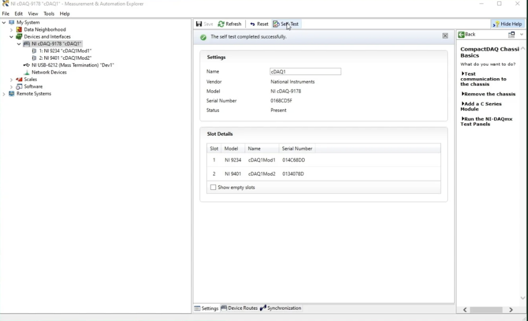
Task: Click the Device Routes tab icon
Action: pyautogui.click(x=224, y=308)
